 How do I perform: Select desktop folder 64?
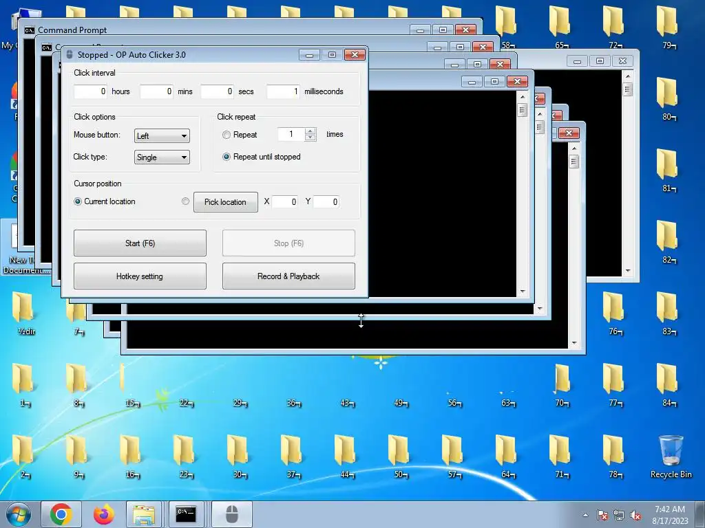coord(507,456)
